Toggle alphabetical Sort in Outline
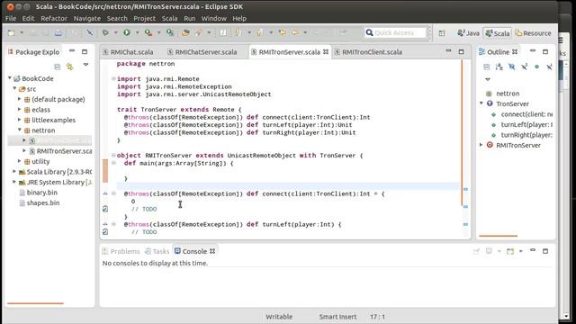The width and height of the screenshot is (576, 324). 499,67
